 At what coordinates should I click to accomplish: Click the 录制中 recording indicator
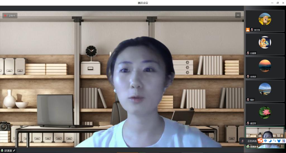10,16
